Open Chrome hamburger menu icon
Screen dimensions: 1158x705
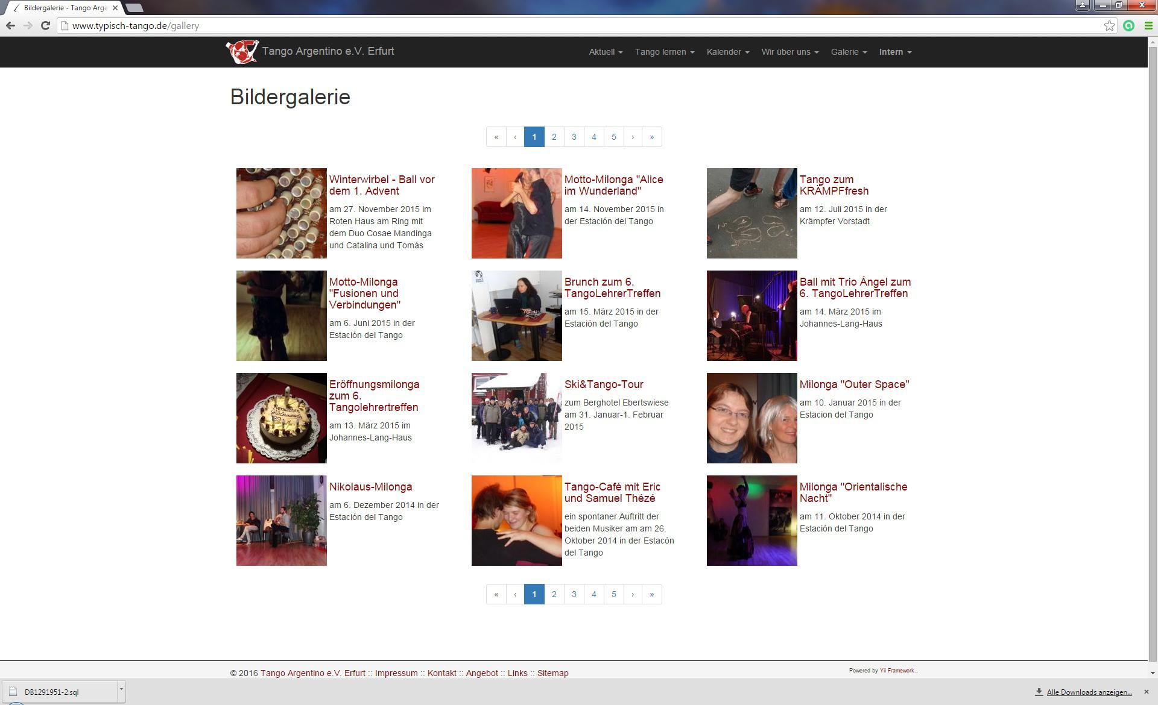[1148, 25]
